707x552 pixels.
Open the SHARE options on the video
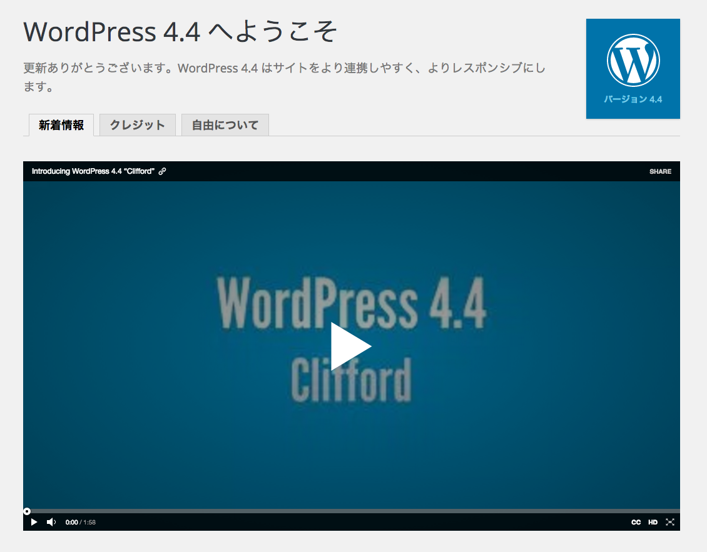click(661, 171)
